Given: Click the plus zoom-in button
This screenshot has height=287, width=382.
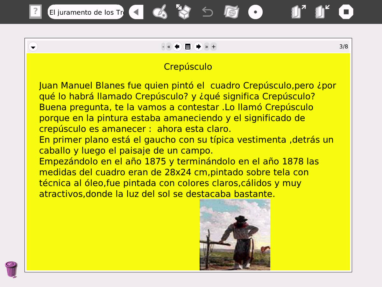Looking at the screenshot, I should (x=214, y=47).
